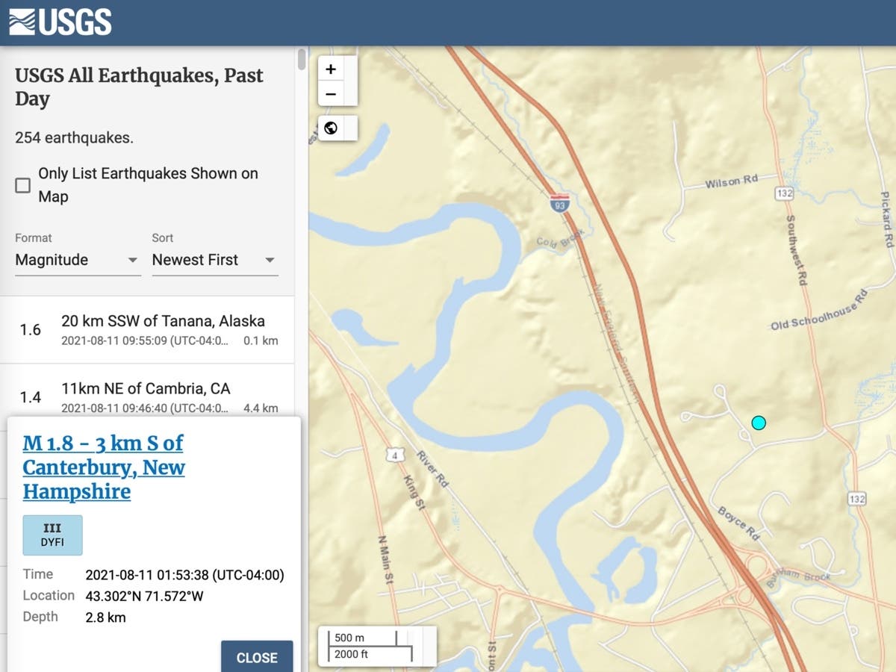Zoom in using the plus button
The image size is (896, 672).
331,68
